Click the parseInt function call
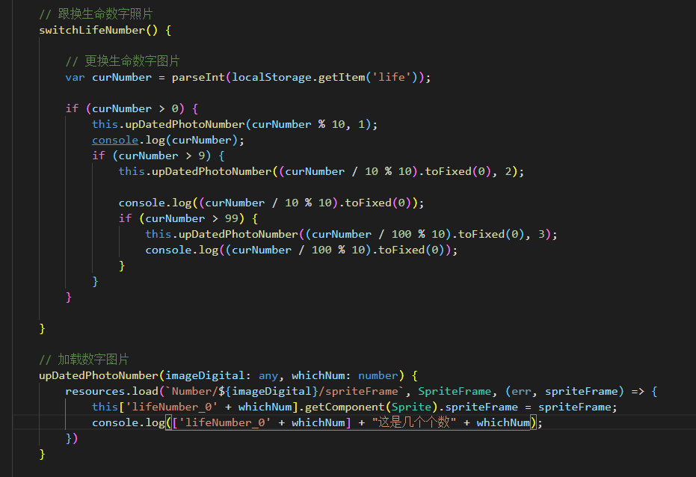 tap(198, 77)
